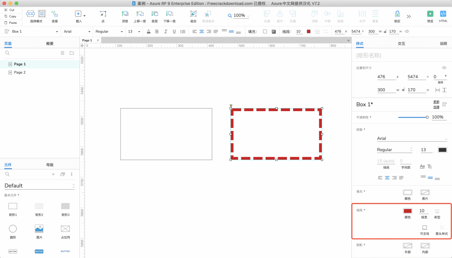This screenshot has height=258, width=452.
Task: Click the red line color swatch in Style panel
Action: coord(407,211)
